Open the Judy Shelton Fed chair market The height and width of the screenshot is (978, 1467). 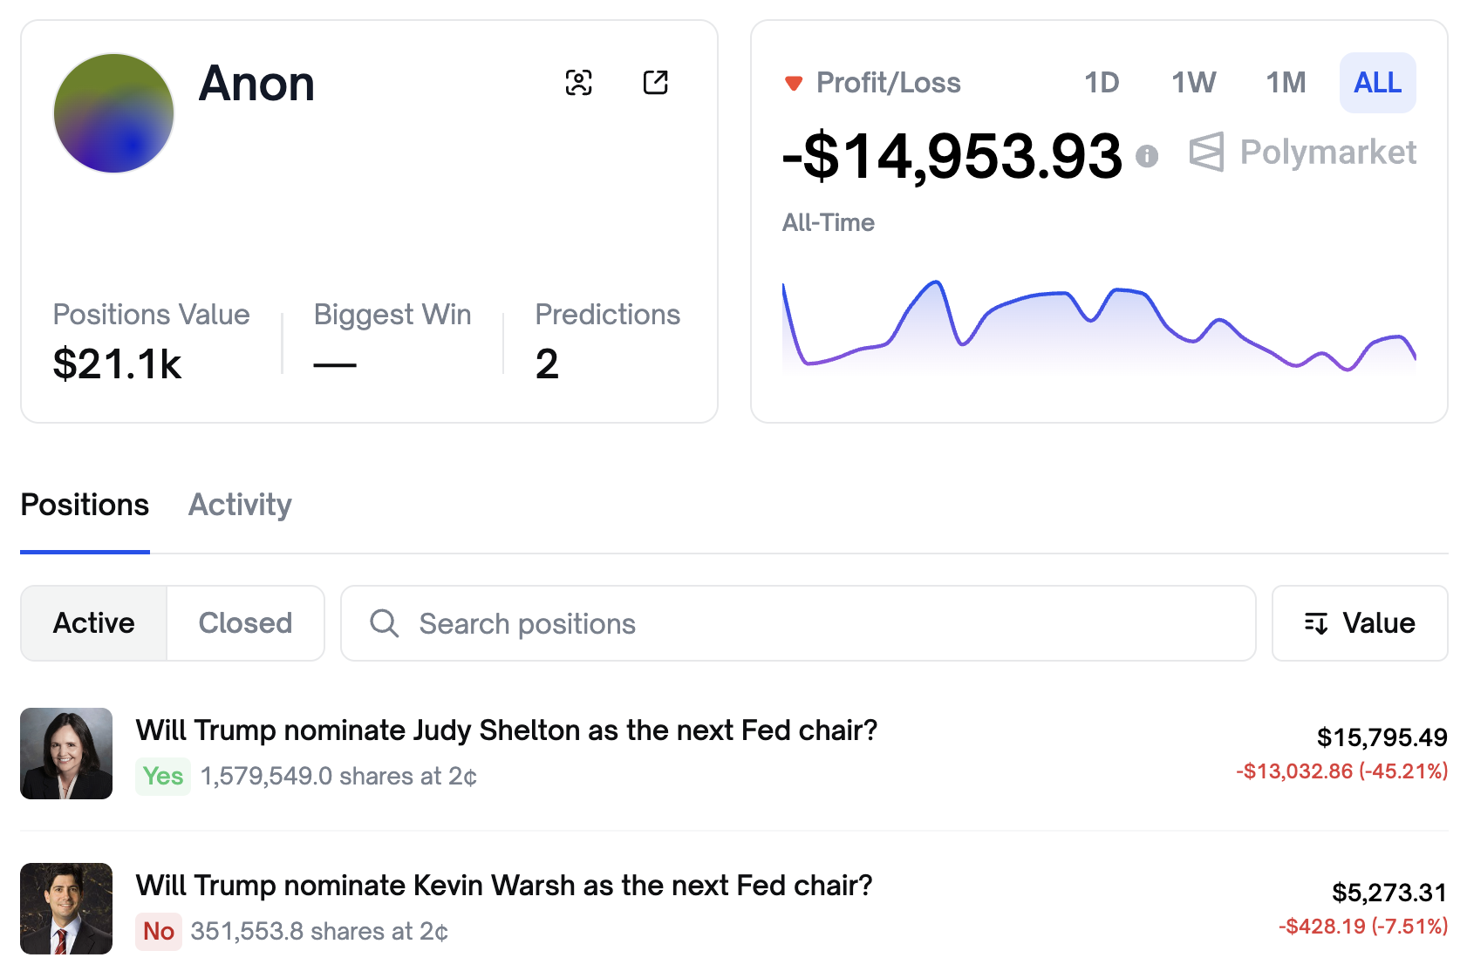506,730
